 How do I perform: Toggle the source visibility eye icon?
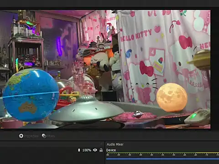pos(95,150)
